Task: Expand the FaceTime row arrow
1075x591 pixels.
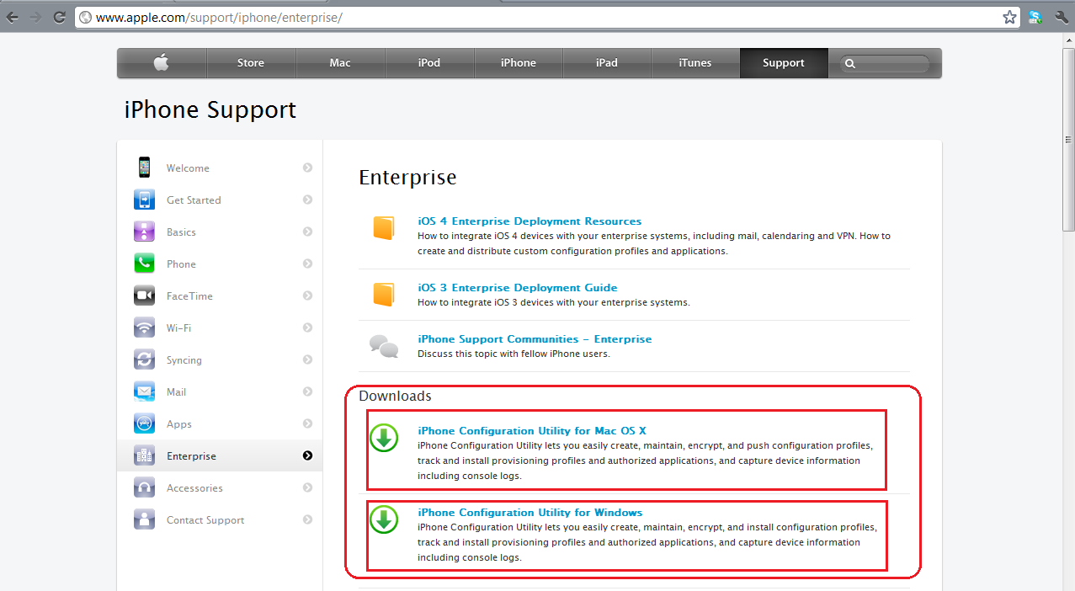Action: pyautogui.click(x=307, y=295)
